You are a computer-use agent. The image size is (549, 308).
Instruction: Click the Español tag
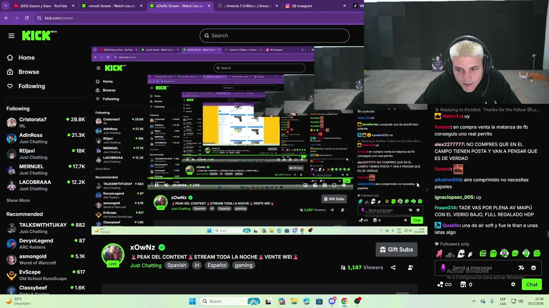217,265
